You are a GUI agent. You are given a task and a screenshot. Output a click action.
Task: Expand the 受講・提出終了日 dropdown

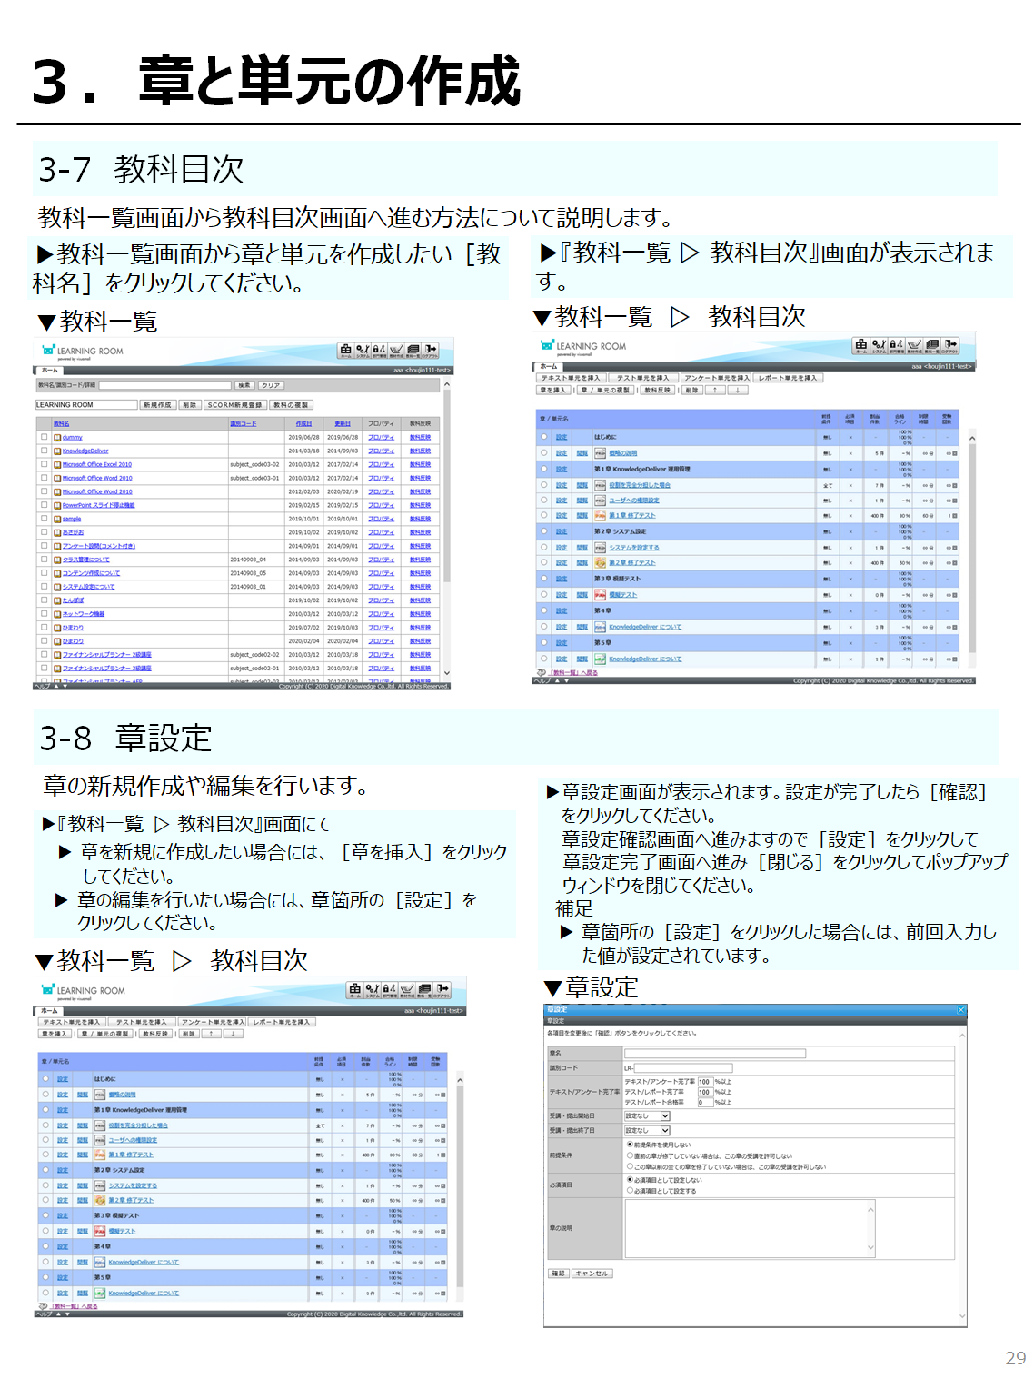(665, 1131)
